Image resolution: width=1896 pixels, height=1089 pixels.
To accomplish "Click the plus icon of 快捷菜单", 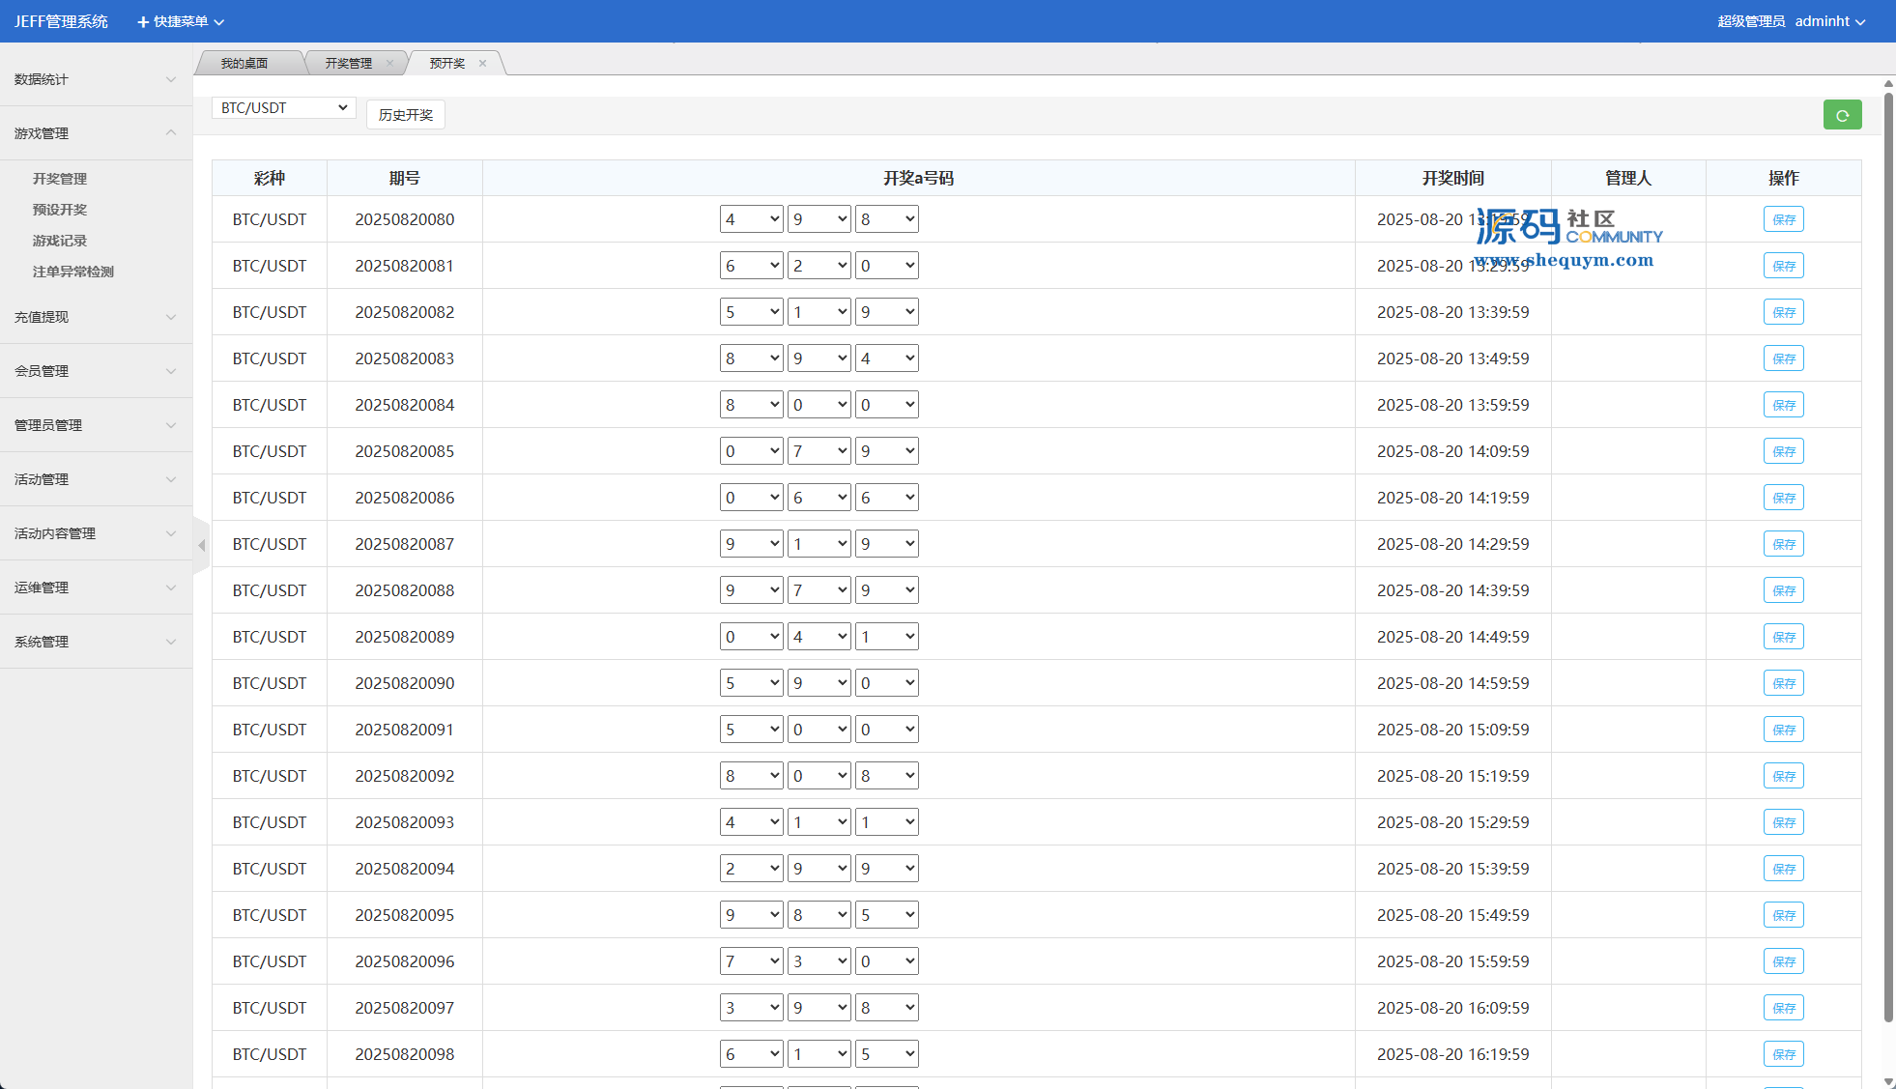I will tap(143, 22).
